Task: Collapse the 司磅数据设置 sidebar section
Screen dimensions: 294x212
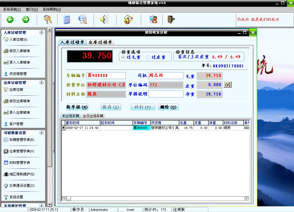Action: coord(41,133)
